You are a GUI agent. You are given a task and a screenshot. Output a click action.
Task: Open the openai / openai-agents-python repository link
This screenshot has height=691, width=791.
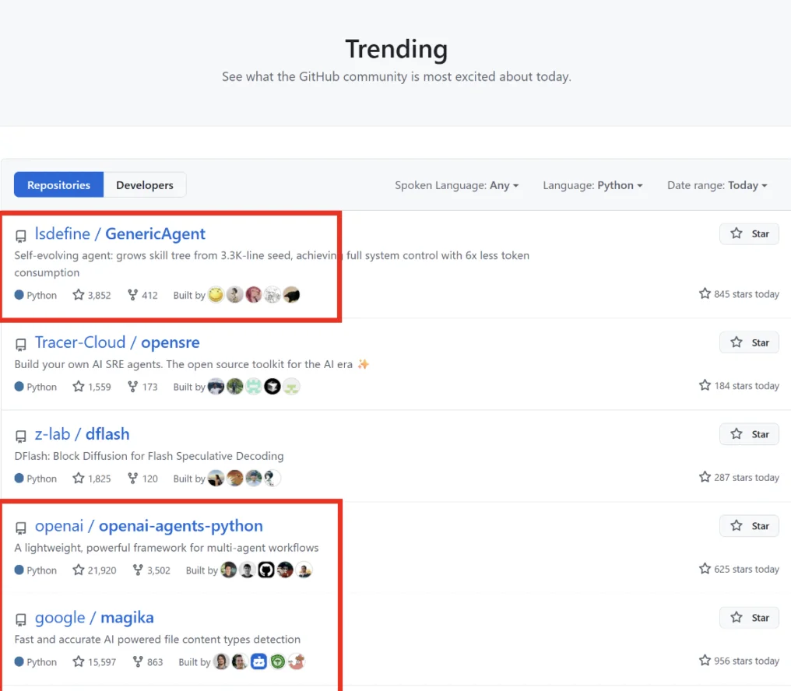(x=149, y=526)
